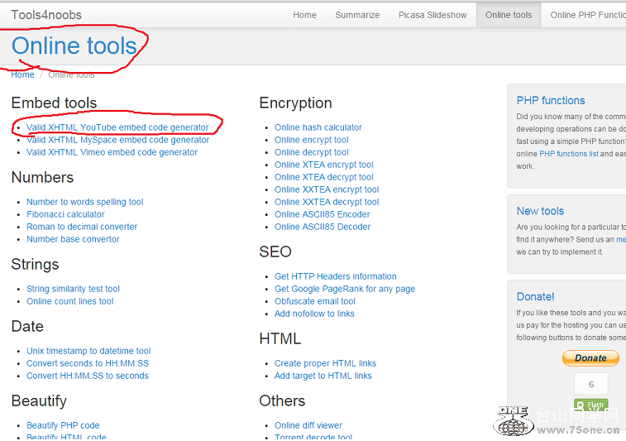Open Convert HH:MM:SS to seconds

[x=88, y=376]
